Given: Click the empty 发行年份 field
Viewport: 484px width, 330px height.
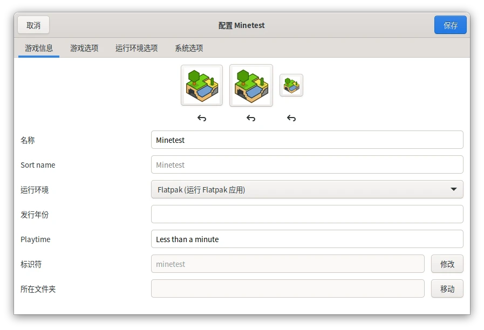Looking at the screenshot, I should tap(306, 214).
